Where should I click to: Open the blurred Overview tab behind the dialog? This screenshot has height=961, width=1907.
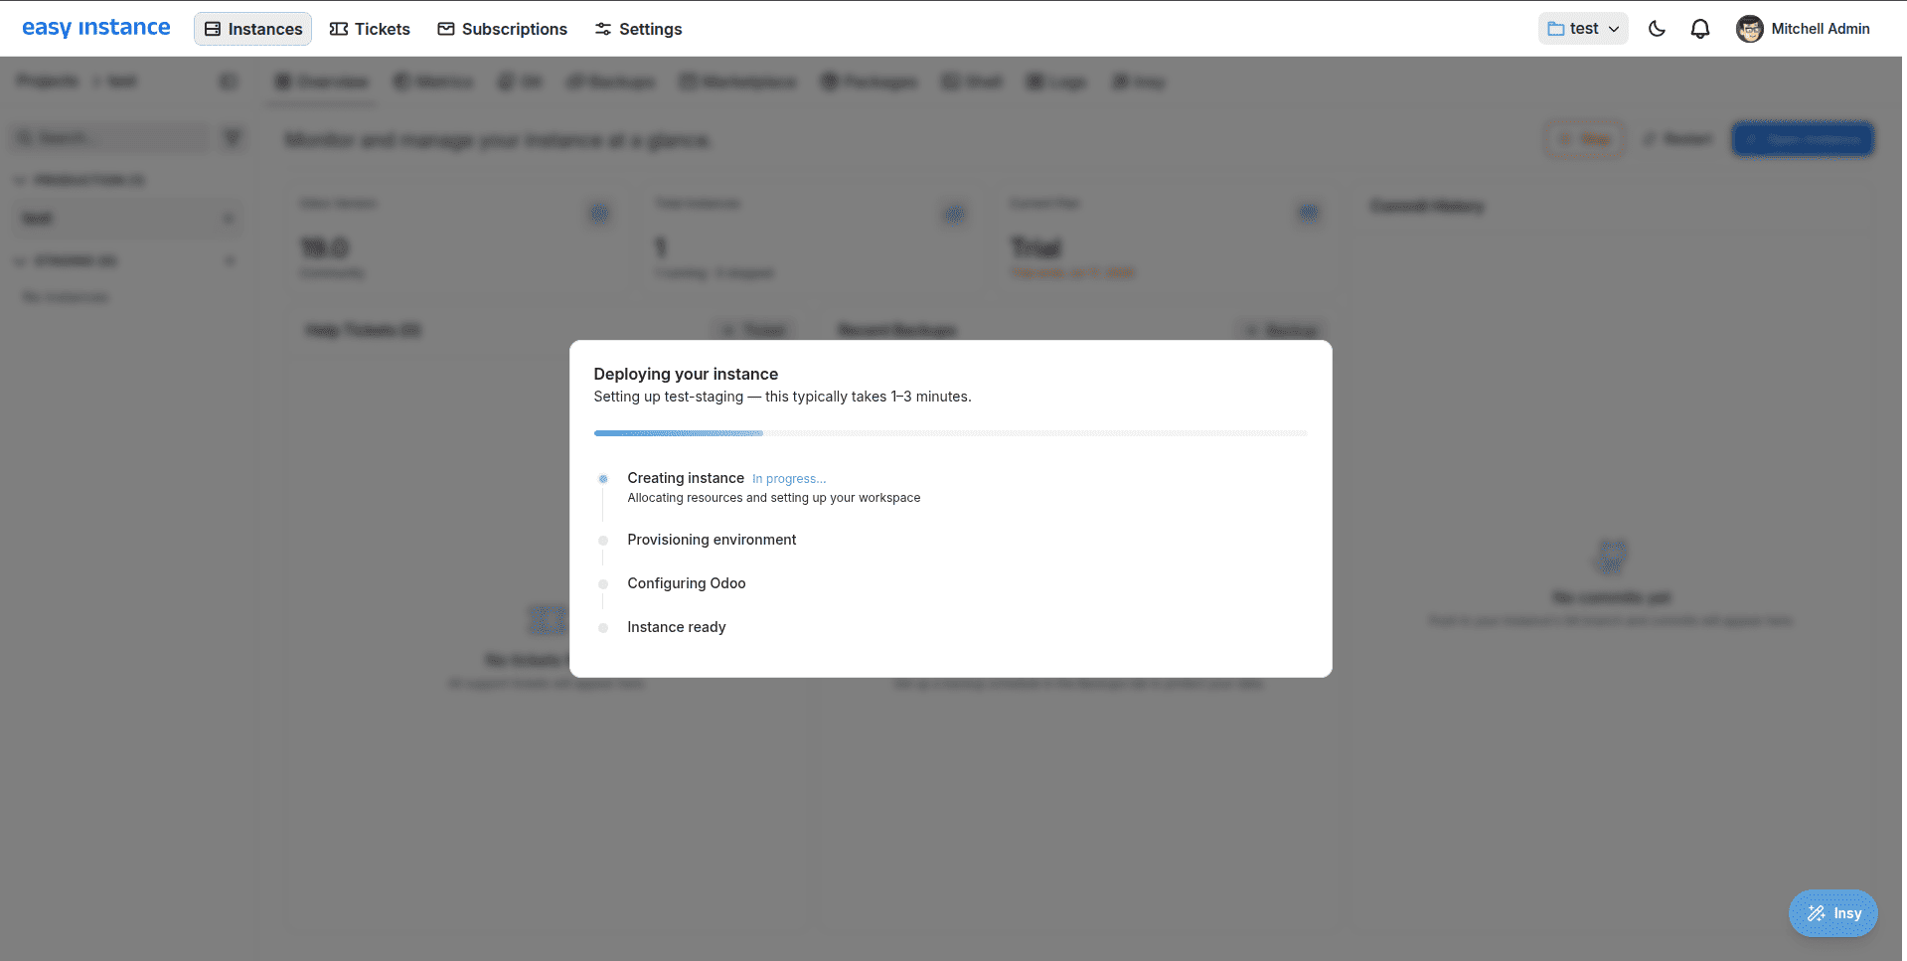pos(321,81)
